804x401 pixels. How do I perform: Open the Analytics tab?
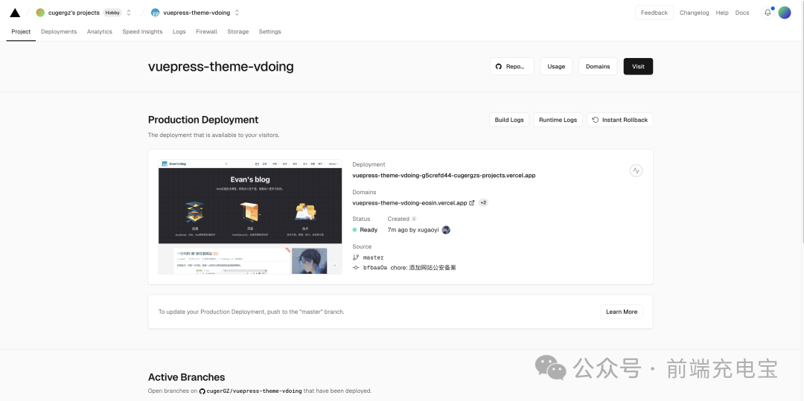(x=100, y=32)
